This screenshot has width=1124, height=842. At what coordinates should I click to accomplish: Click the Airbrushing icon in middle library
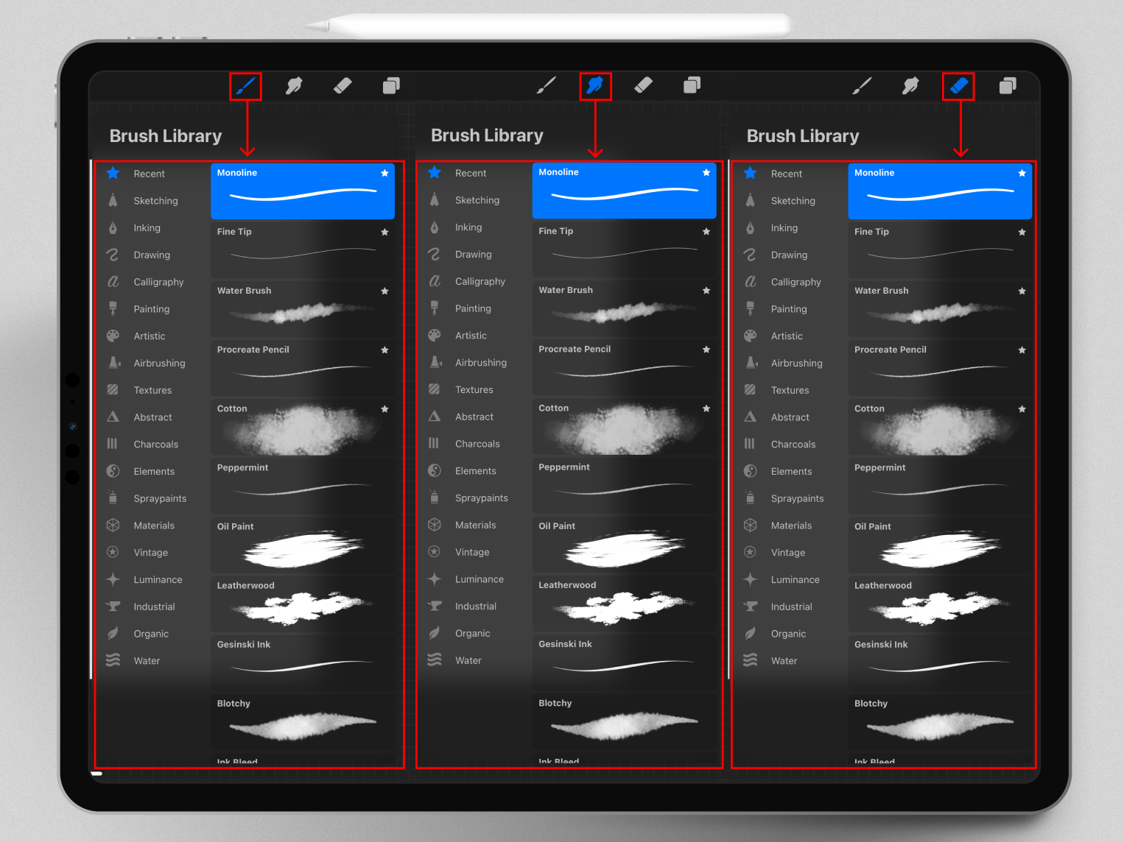(x=436, y=361)
